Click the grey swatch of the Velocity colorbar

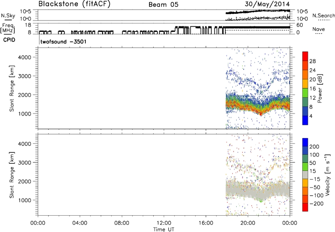coord(305,175)
